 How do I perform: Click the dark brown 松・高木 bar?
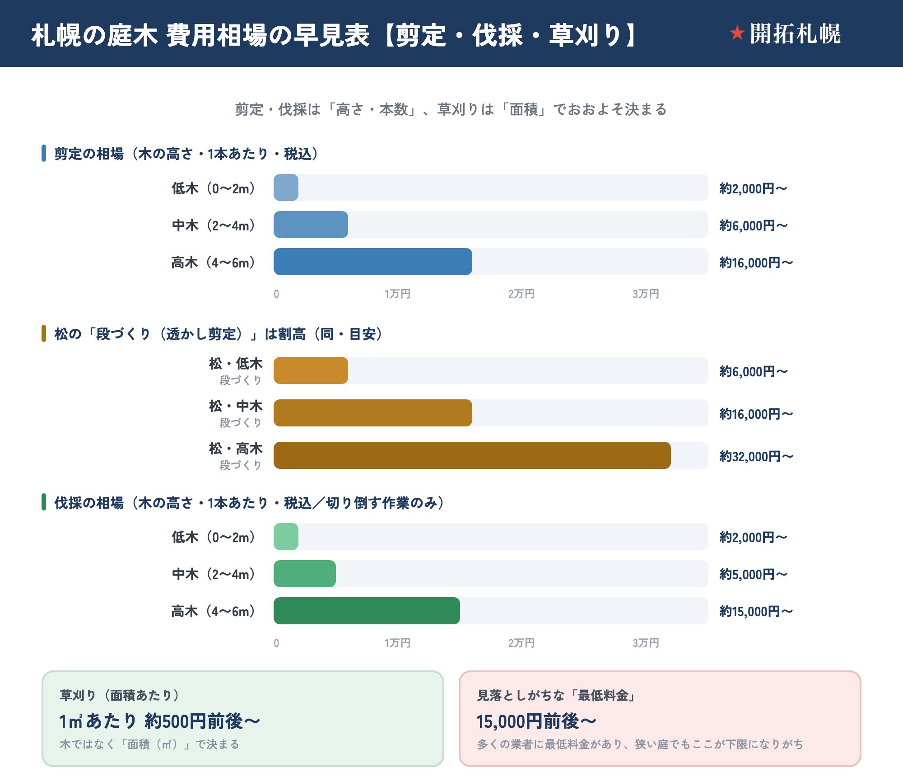coord(472,455)
